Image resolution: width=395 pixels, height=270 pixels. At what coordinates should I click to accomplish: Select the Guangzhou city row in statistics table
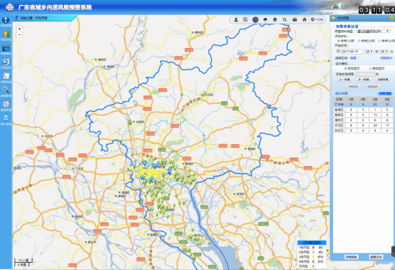[x=363, y=104]
